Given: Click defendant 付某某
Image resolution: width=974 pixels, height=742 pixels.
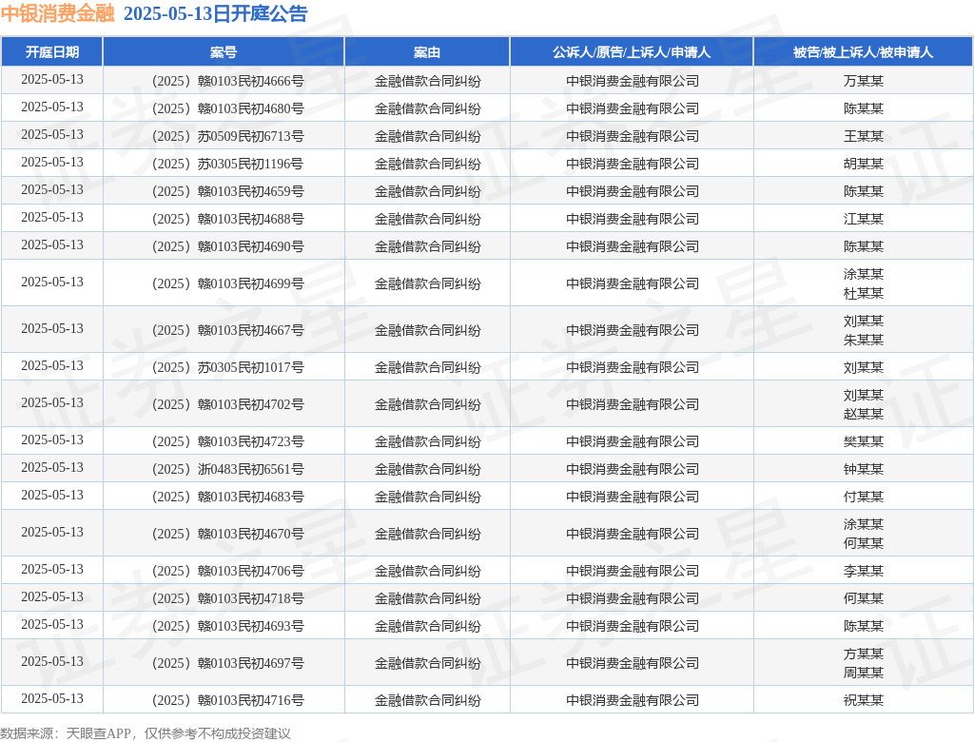Looking at the screenshot, I should 864,497.
